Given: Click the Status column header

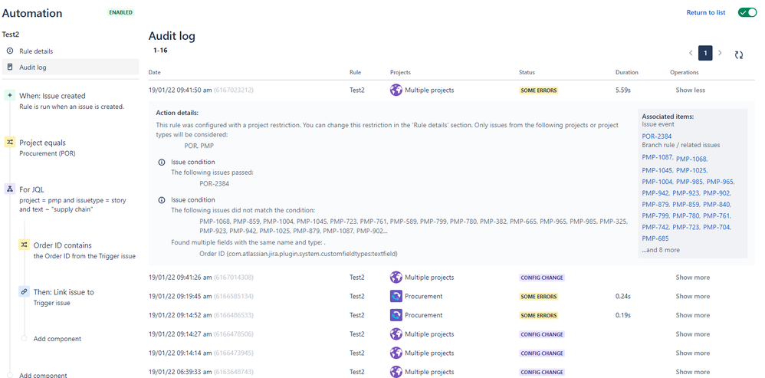Looking at the screenshot, I should click(527, 72).
